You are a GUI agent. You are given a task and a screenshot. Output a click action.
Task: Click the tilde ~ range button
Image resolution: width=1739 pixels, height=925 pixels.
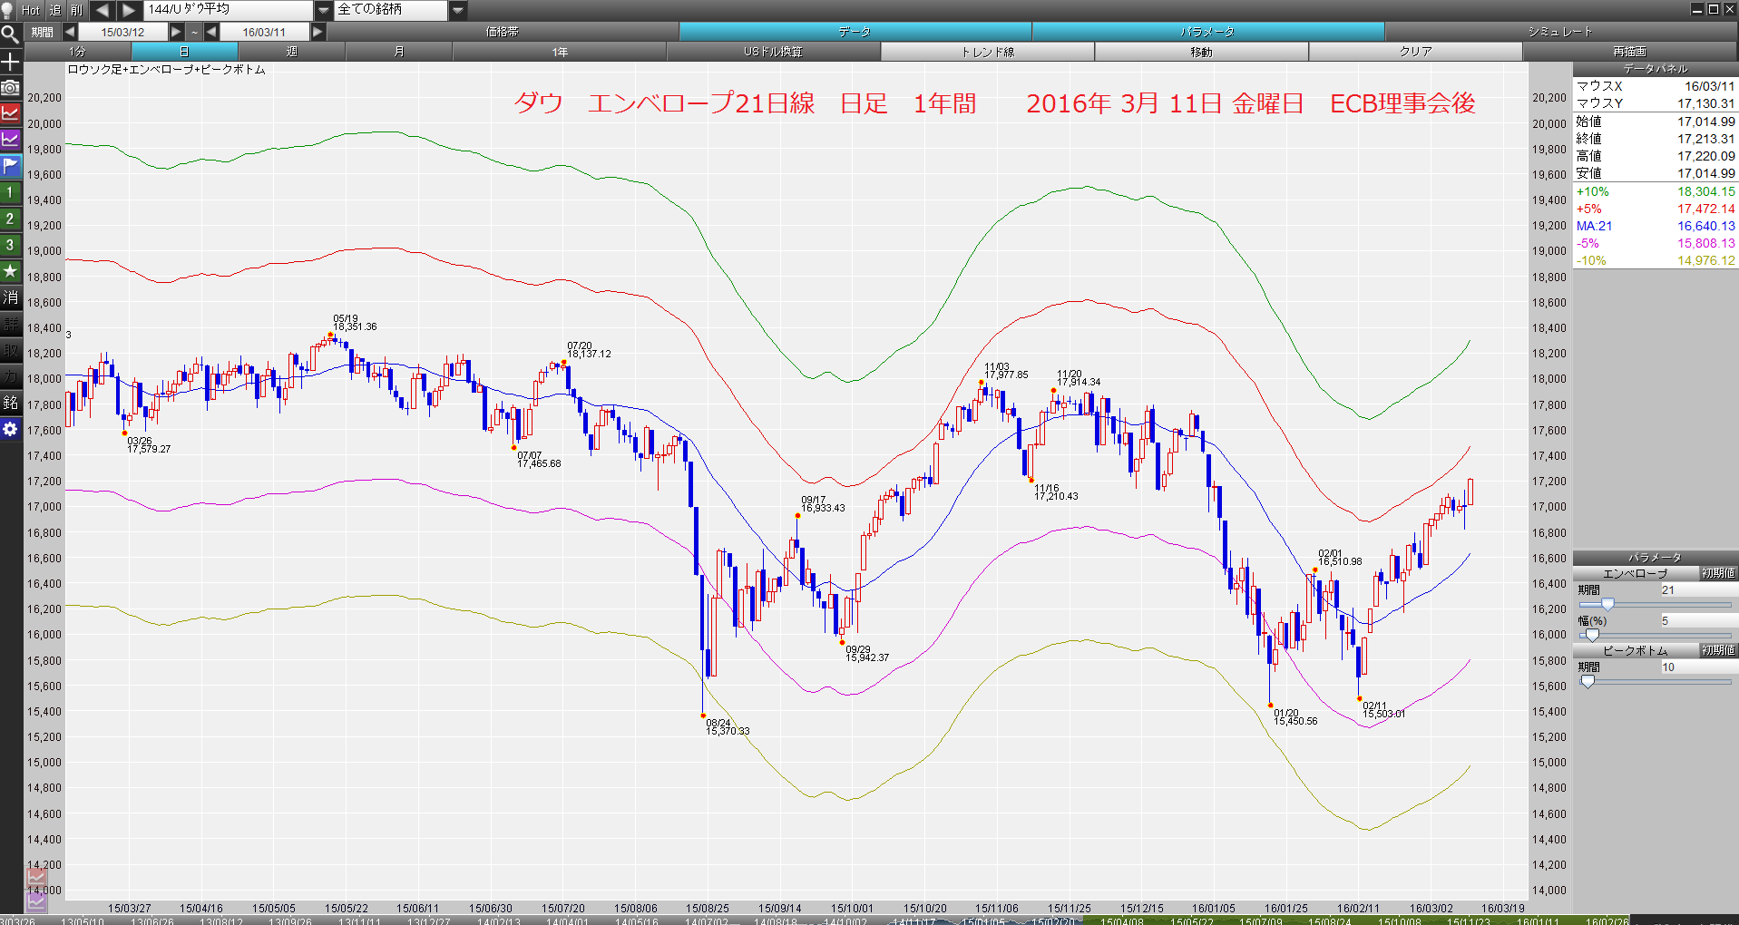pos(194,32)
